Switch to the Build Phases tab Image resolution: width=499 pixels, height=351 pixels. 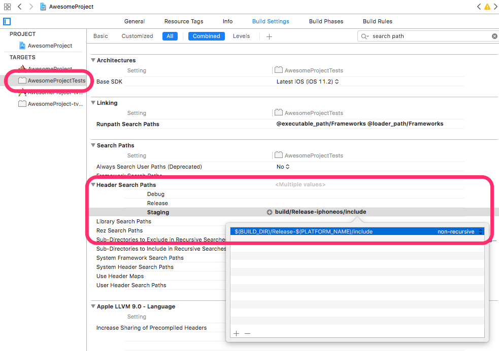point(326,21)
